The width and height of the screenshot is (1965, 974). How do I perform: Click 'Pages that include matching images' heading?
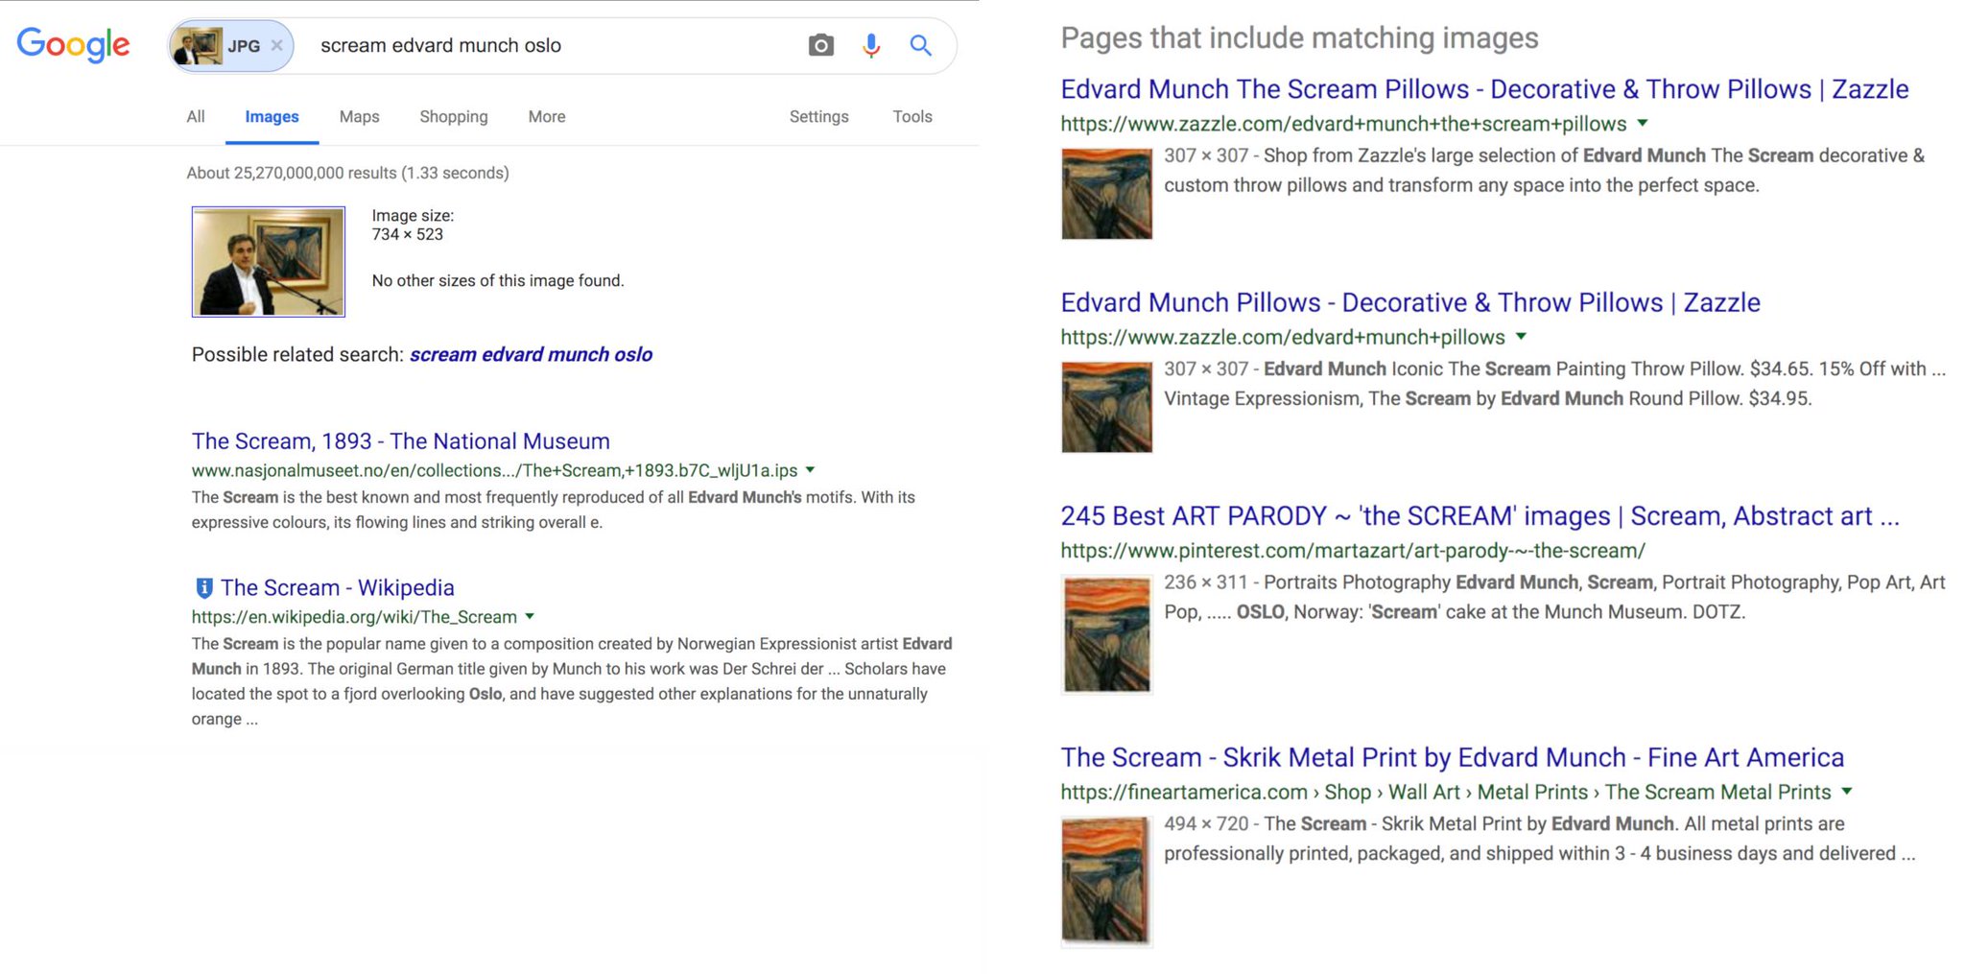click(1299, 37)
